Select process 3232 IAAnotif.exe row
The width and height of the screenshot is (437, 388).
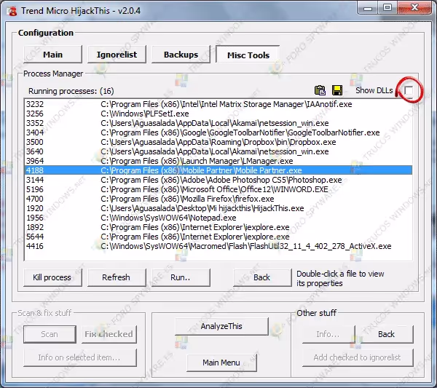pos(219,104)
